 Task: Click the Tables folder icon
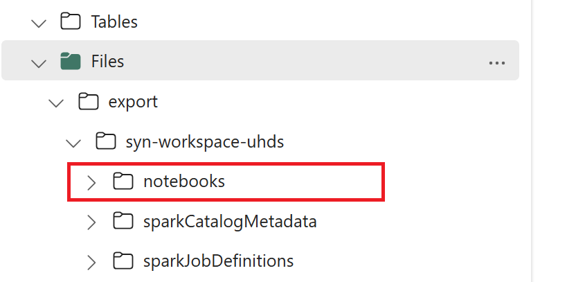coord(70,21)
